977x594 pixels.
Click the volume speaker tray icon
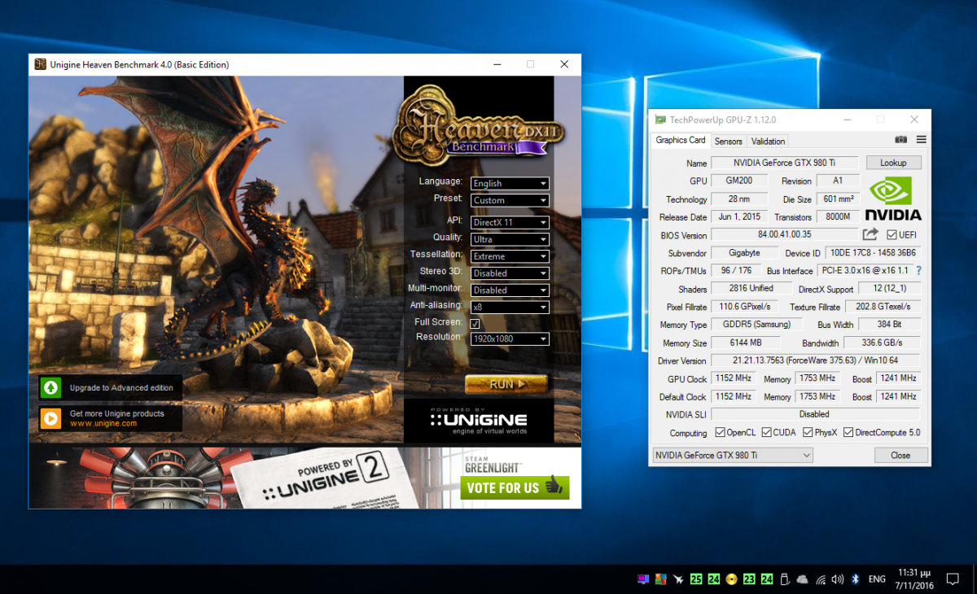pos(838,579)
